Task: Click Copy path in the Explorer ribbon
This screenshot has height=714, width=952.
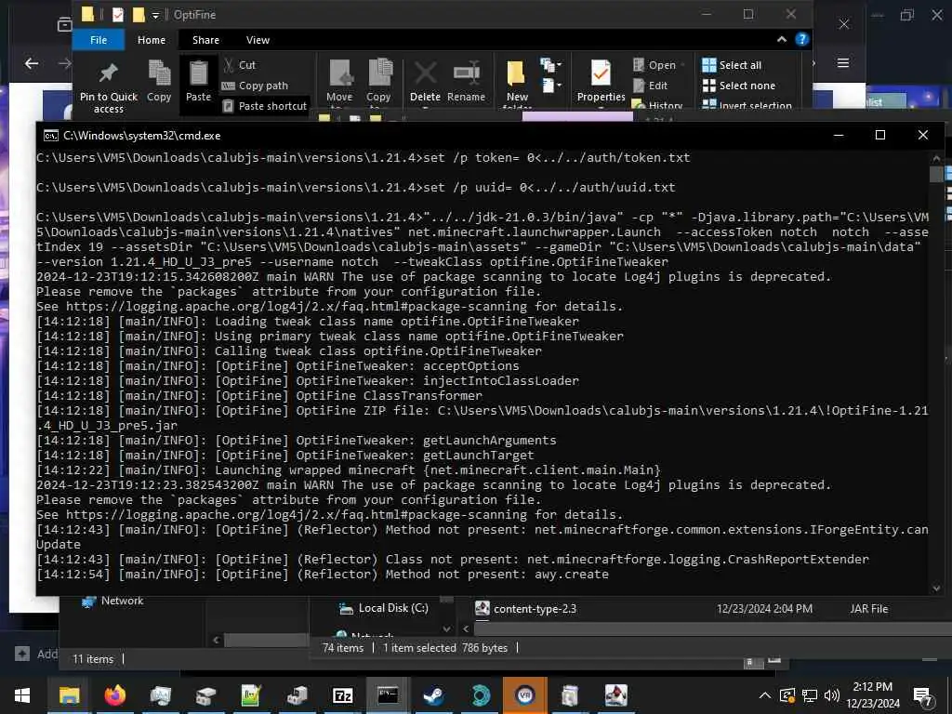Action: coord(255,86)
